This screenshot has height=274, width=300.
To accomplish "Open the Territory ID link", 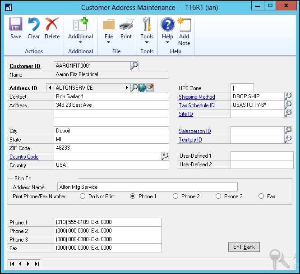I will (190, 140).
